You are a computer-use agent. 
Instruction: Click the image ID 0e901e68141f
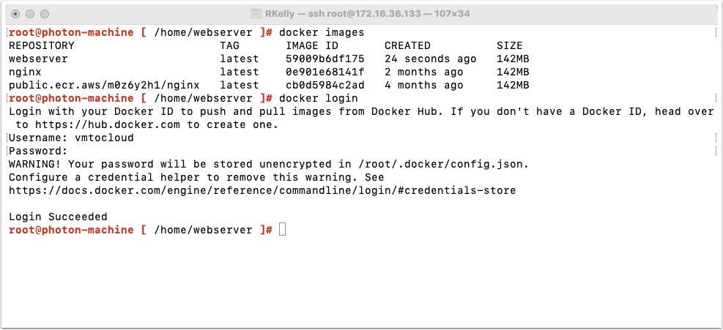pyautogui.click(x=325, y=72)
